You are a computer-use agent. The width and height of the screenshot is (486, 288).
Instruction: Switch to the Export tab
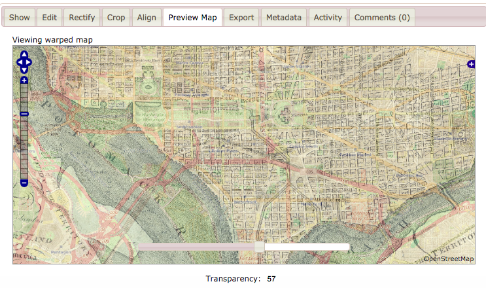[241, 17]
